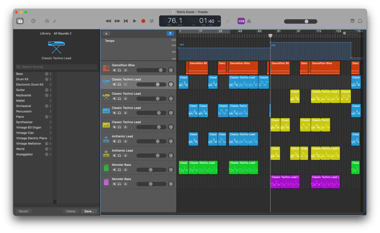Image resolution: width=380 pixels, height=233 pixels.
Task: Start playback with the Play button
Action: coord(134,21)
